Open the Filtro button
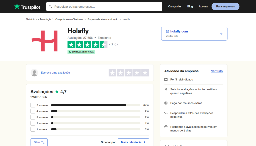256x146 pixels. 39,142
